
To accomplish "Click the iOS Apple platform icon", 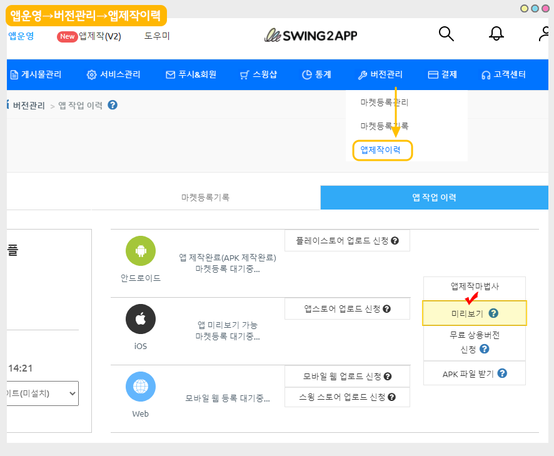I will click(x=141, y=320).
